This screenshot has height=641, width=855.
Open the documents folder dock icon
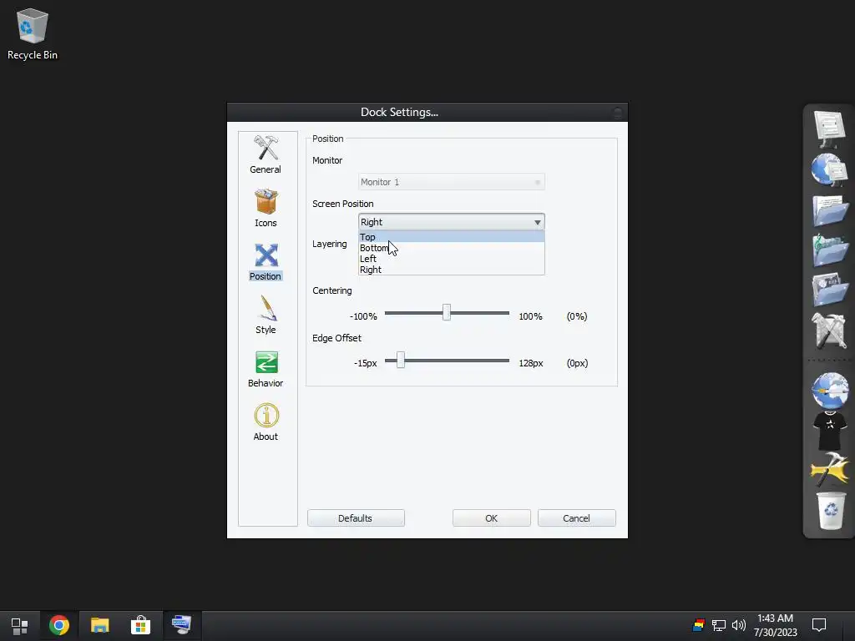[x=829, y=209]
